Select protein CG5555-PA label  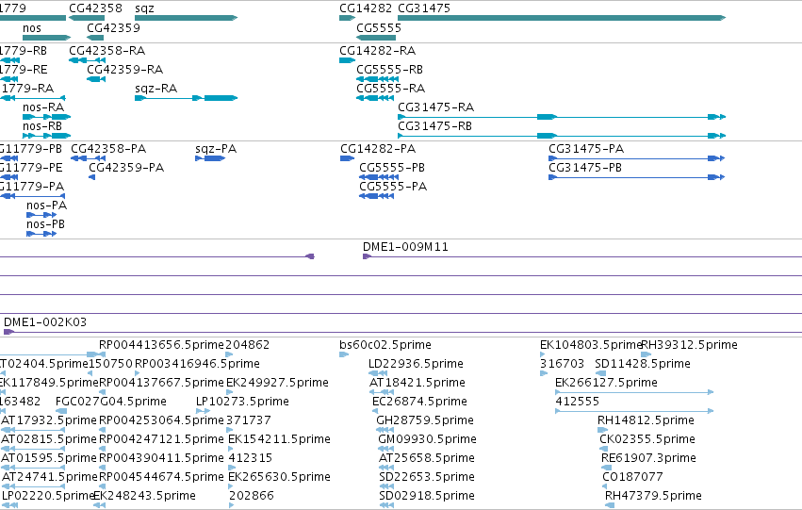[393, 187]
